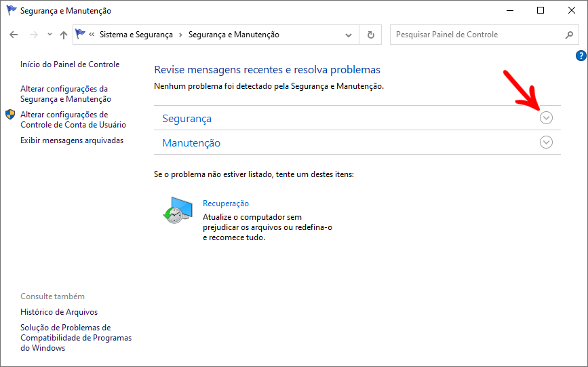Click the Segurança section heading
Viewport: 588px width, 367px height.
[x=187, y=119]
